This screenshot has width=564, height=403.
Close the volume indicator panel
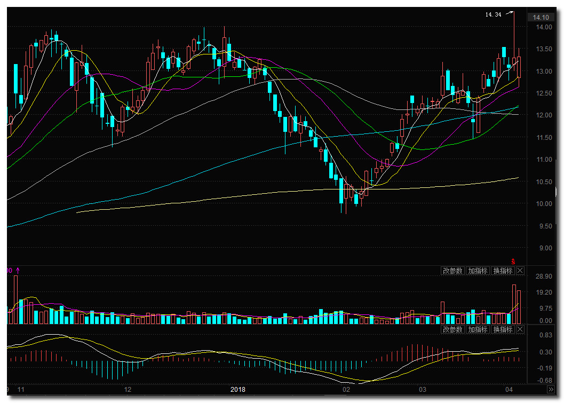(521, 271)
